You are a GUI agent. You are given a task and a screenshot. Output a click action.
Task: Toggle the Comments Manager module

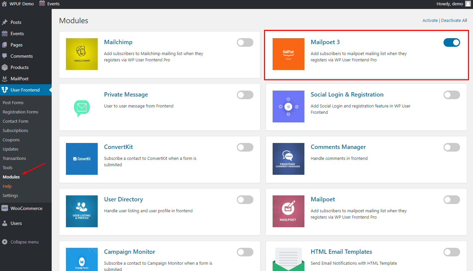coord(452,147)
